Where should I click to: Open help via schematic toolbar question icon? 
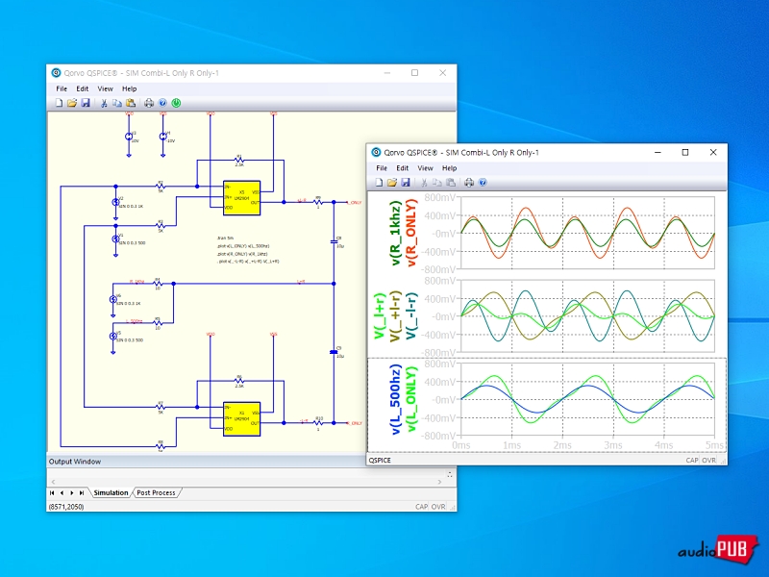tap(162, 103)
